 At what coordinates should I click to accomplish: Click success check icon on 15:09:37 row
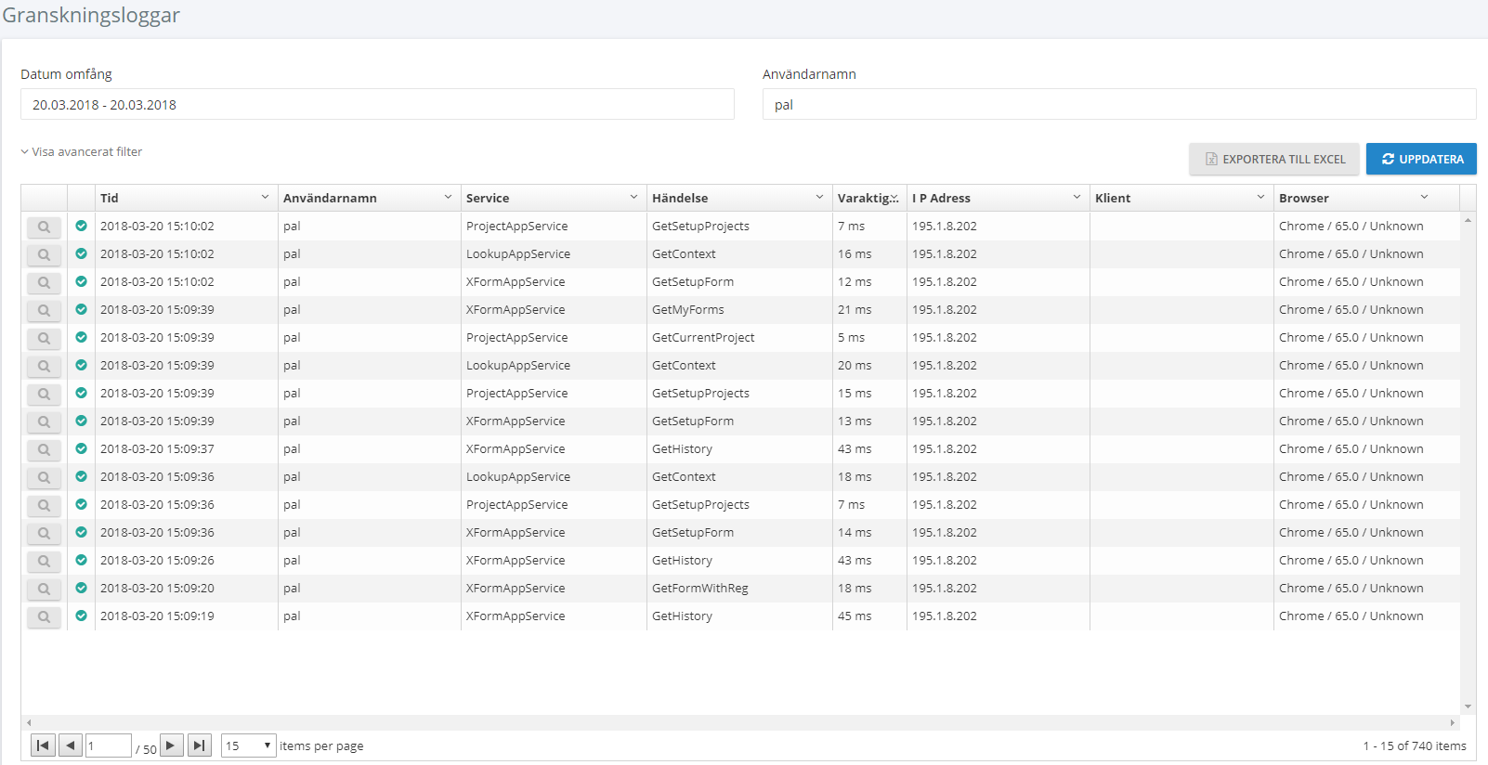(x=81, y=448)
